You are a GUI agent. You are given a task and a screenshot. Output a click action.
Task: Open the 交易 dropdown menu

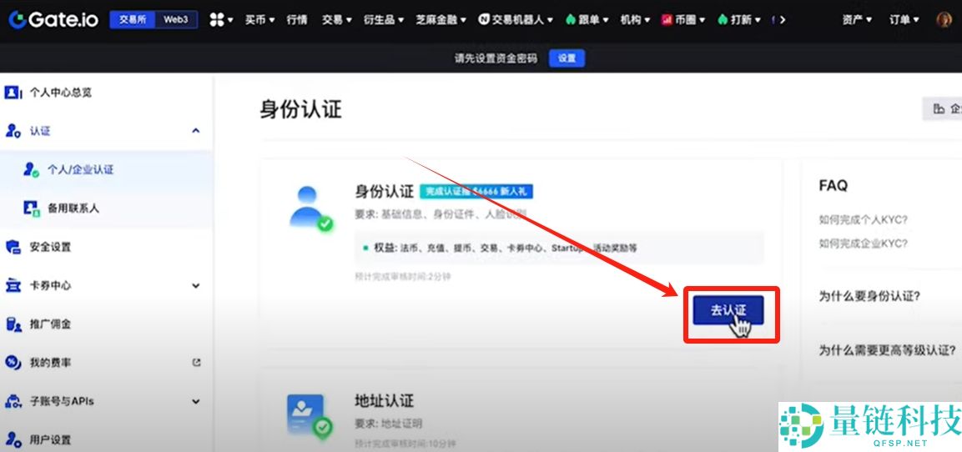pyautogui.click(x=337, y=20)
